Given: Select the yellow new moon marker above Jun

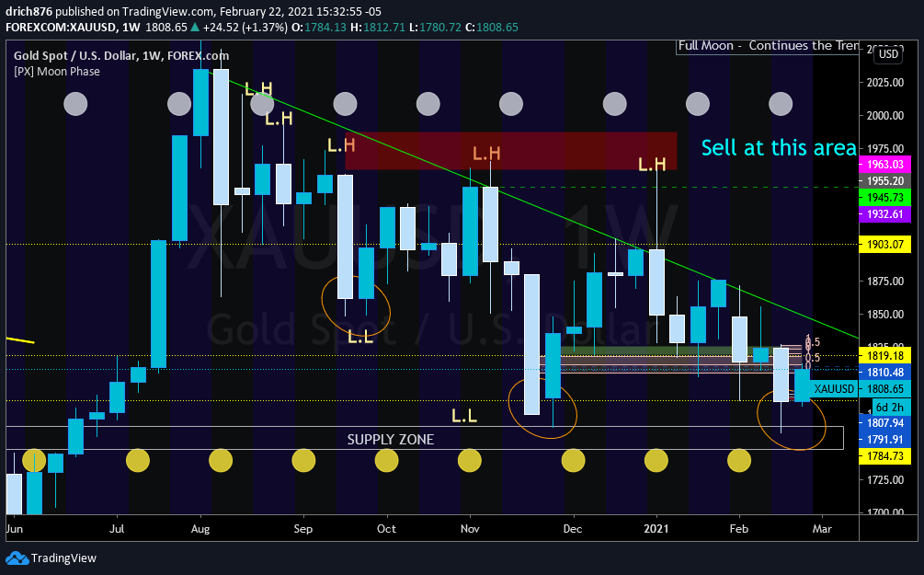Looking at the screenshot, I should tap(34, 461).
